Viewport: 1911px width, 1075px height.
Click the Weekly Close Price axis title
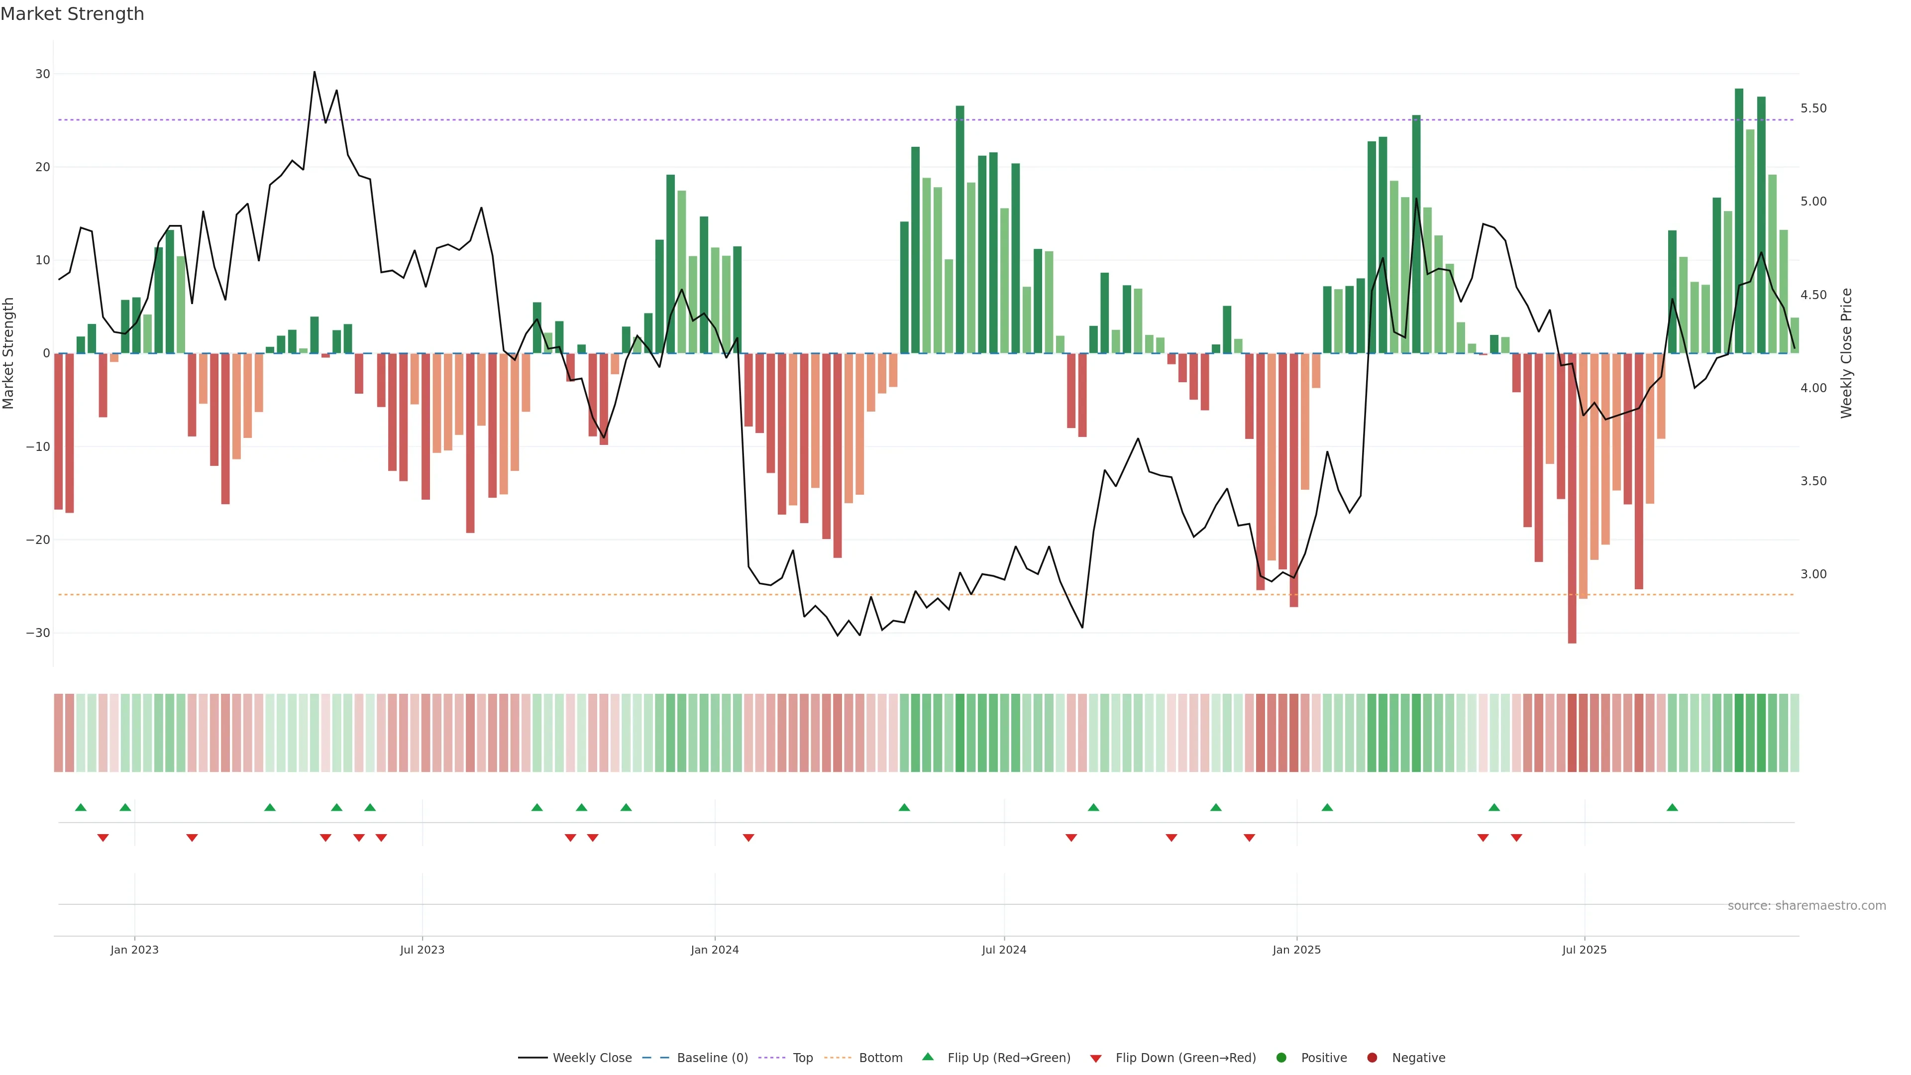point(1846,353)
